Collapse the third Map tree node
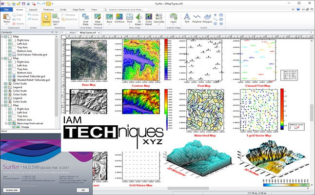 coord(2,105)
